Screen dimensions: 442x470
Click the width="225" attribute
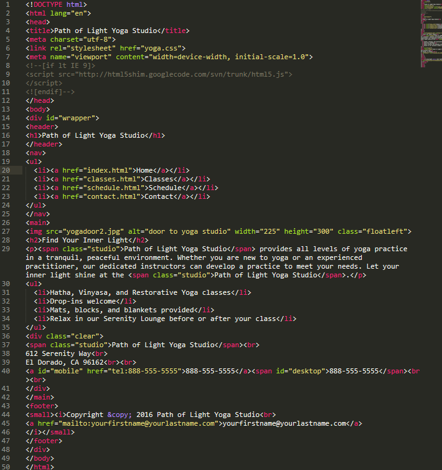257,231
